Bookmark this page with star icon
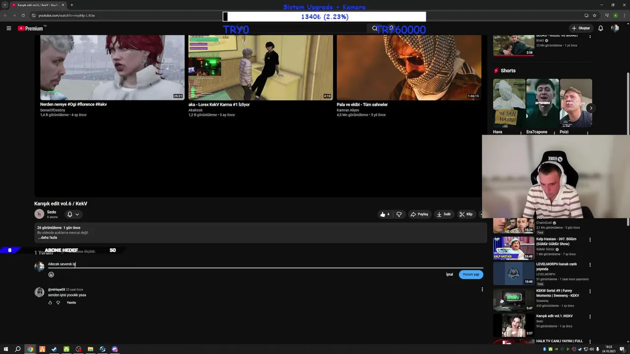This screenshot has height=354, width=630. click(595, 15)
